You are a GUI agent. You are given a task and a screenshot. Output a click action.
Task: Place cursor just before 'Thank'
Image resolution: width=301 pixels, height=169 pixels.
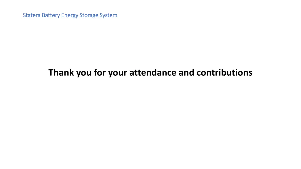point(48,73)
